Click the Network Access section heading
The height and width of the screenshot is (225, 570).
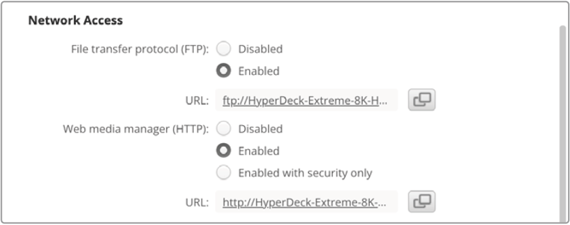coord(75,21)
